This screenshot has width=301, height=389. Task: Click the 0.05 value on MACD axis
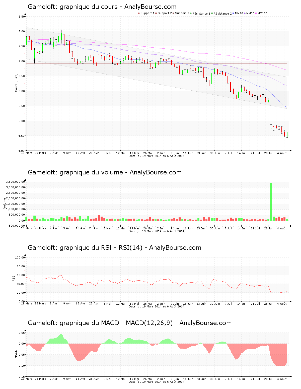[x=22, y=333]
